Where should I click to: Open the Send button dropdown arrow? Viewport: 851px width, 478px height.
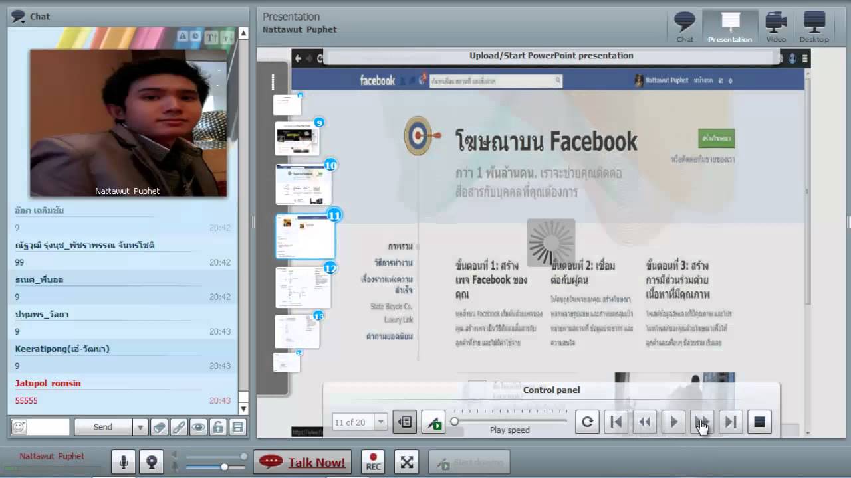[x=140, y=427]
